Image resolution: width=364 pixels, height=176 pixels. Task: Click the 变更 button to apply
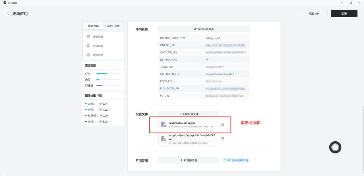click(344, 14)
